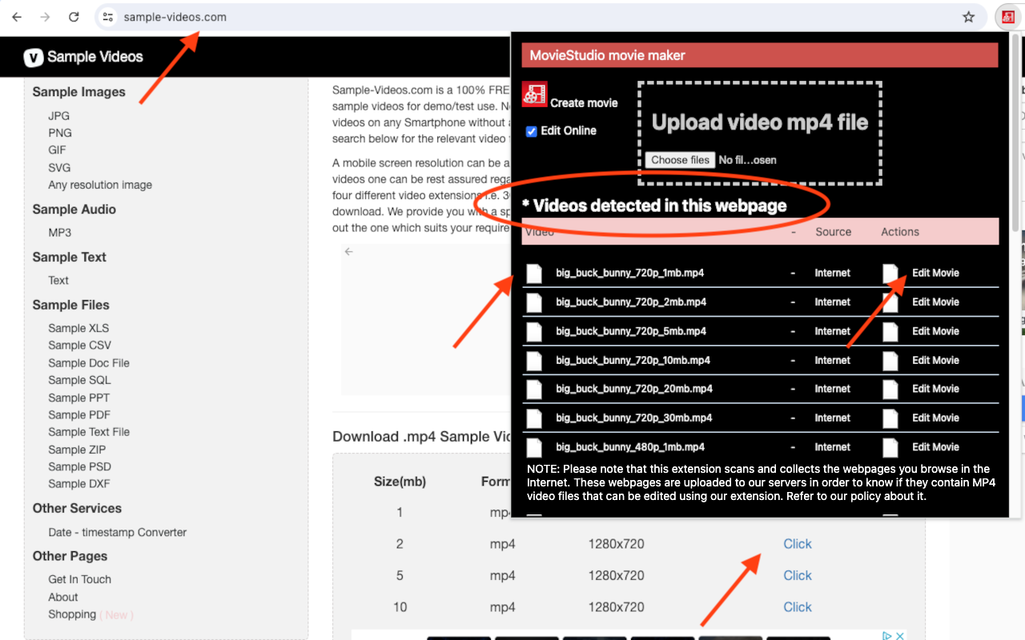
Task: Open the SVG sample images link
Action: [59, 167]
